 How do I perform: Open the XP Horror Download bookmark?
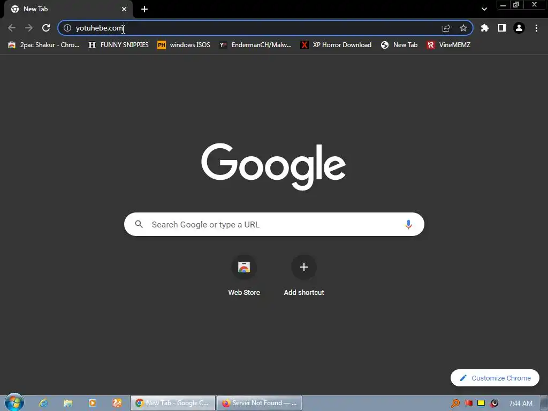(x=336, y=45)
